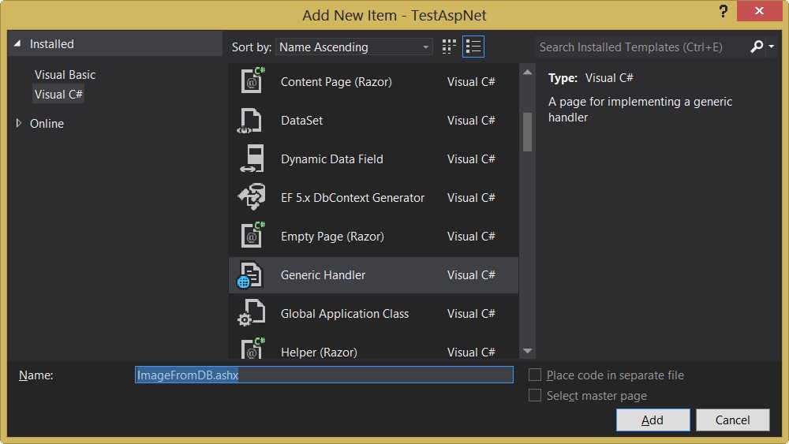Click the scroll down arrow of template list
Screen dimensions: 789x444
pyautogui.click(x=527, y=351)
